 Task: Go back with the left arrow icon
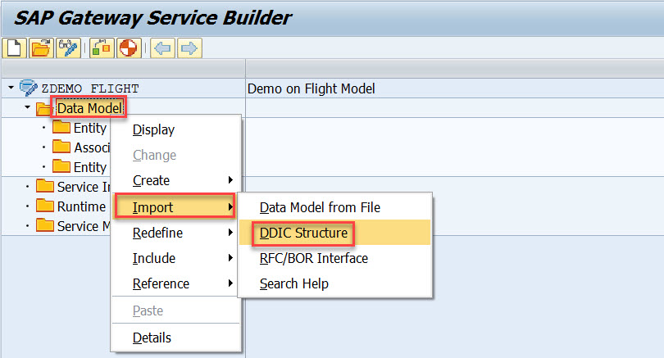click(x=162, y=48)
